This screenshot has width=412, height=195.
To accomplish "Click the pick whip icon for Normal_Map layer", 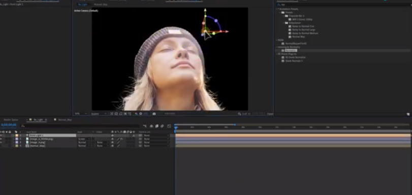I will [x=140, y=146].
